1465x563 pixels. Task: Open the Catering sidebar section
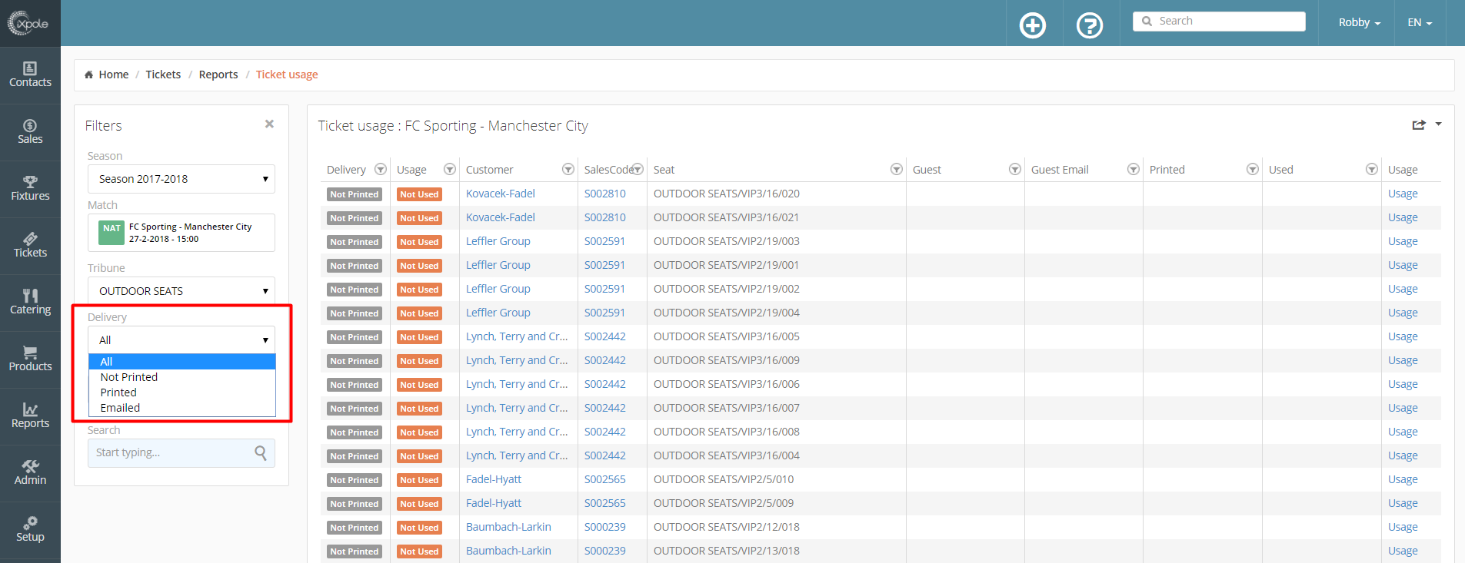click(x=30, y=303)
